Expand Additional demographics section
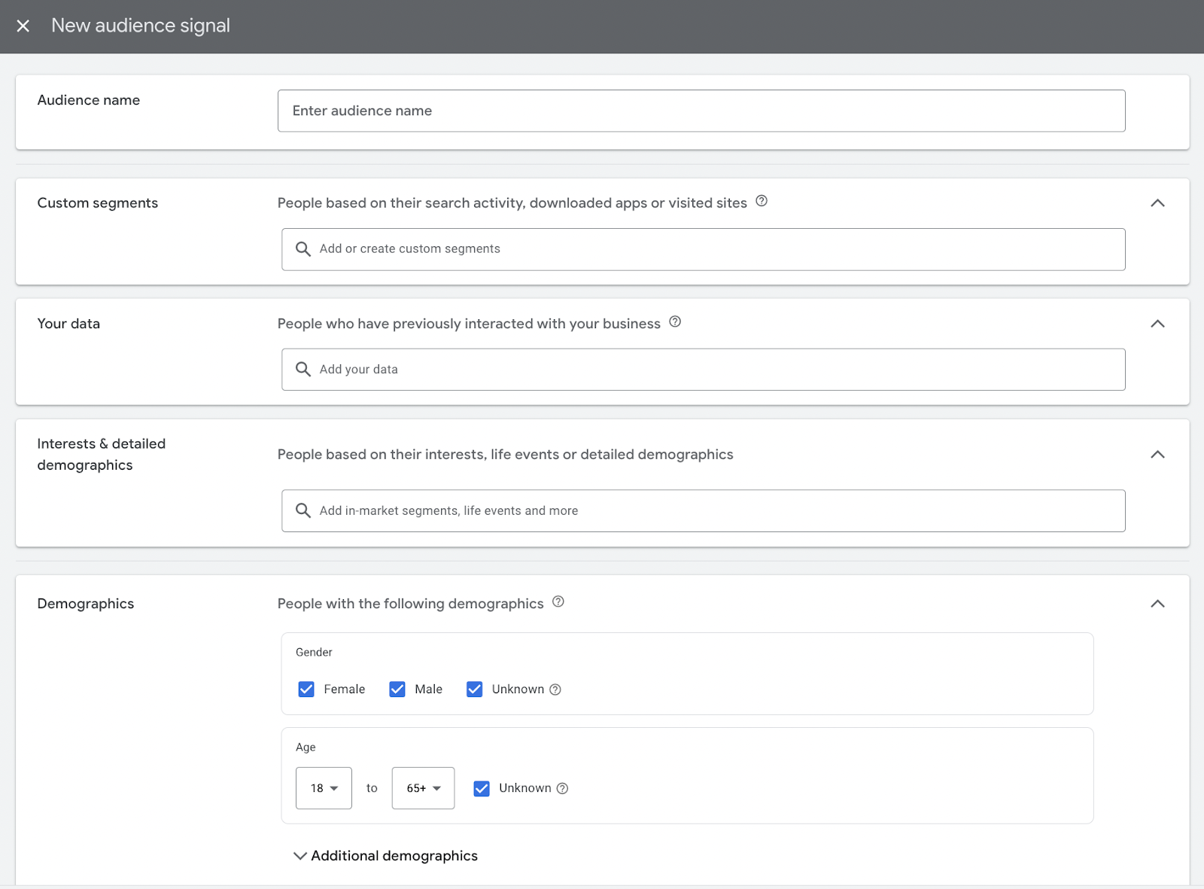Screen dimensions: 1204x889 tap(385, 856)
